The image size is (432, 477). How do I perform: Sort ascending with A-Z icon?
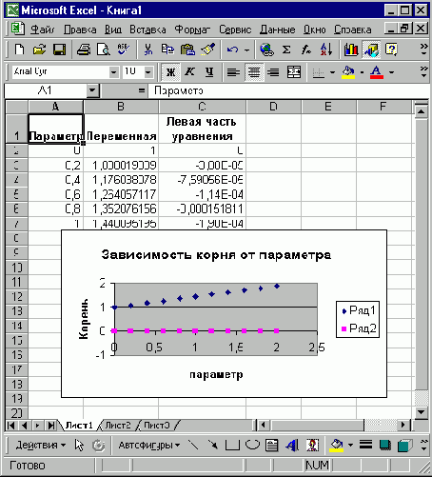[326, 50]
